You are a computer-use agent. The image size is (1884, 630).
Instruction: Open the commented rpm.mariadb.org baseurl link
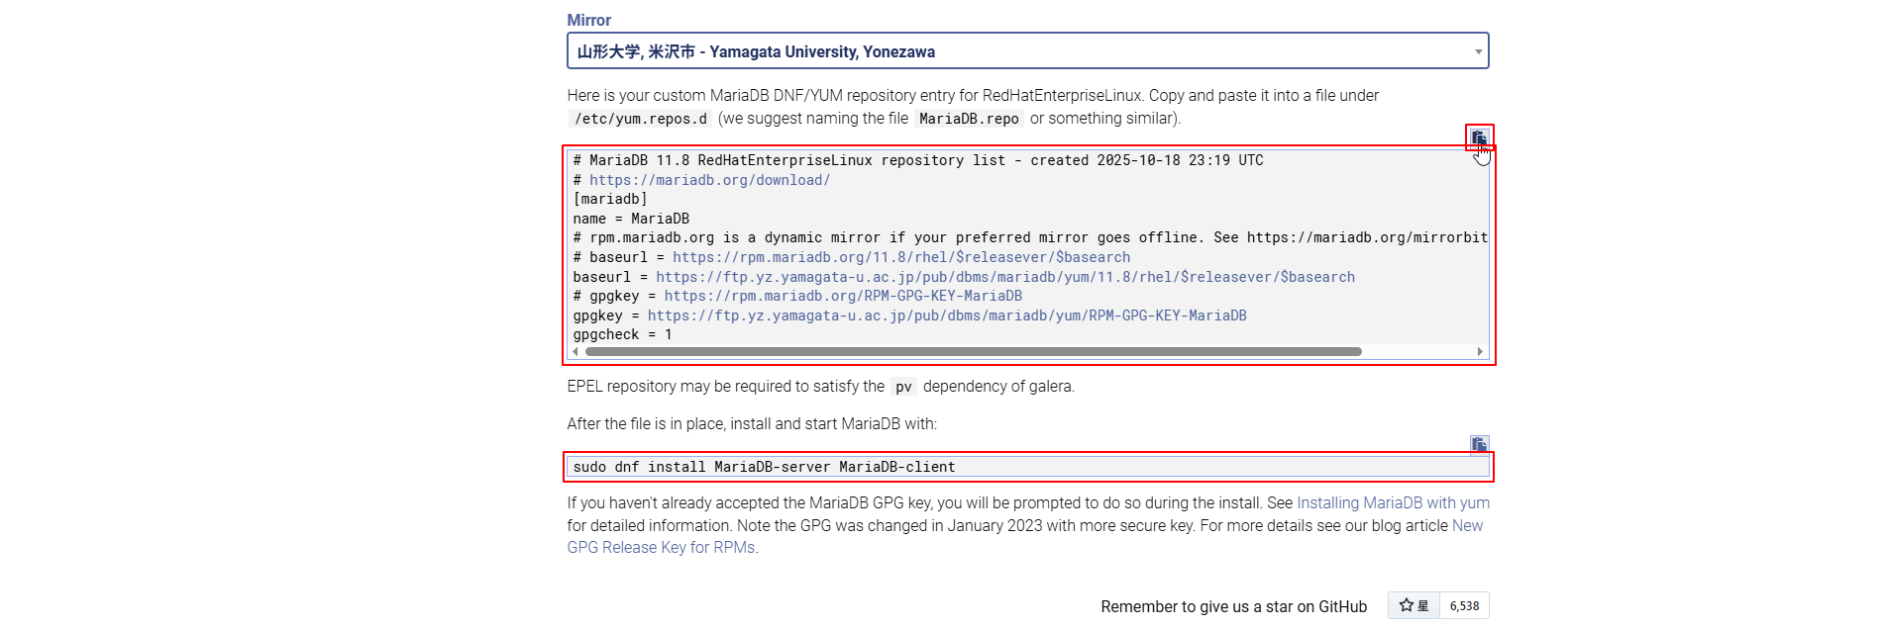pyautogui.click(x=900, y=257)
